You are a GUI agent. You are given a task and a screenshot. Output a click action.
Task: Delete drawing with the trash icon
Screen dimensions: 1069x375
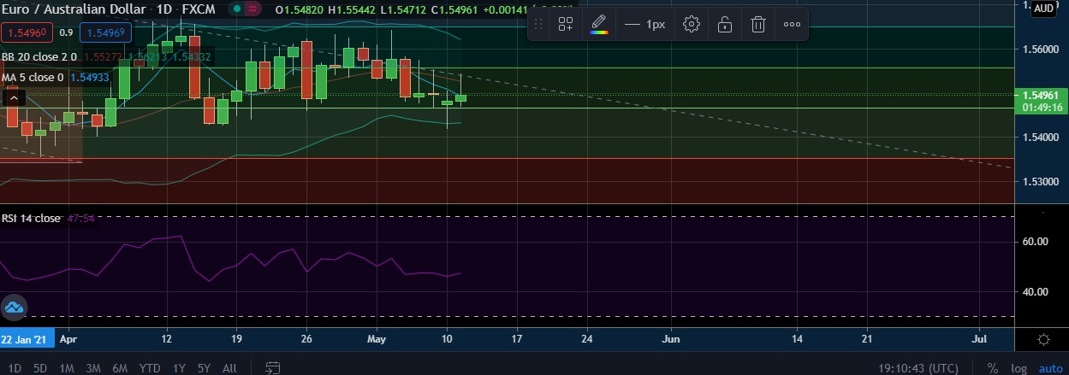(757, 24)
